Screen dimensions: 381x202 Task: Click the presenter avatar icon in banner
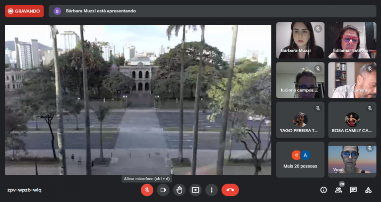click(x=58, y=11)
